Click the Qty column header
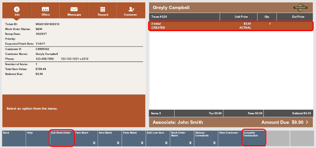The width and height of the screenshot is (316, 148). pos(267,17)
